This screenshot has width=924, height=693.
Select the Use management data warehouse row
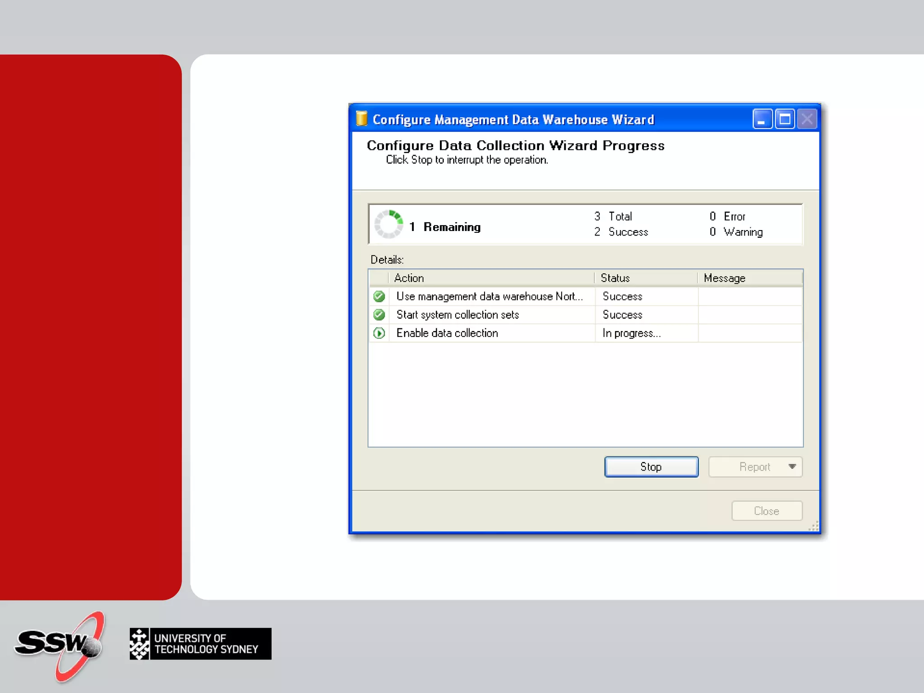pyautogui.click(x=490, y=296)
